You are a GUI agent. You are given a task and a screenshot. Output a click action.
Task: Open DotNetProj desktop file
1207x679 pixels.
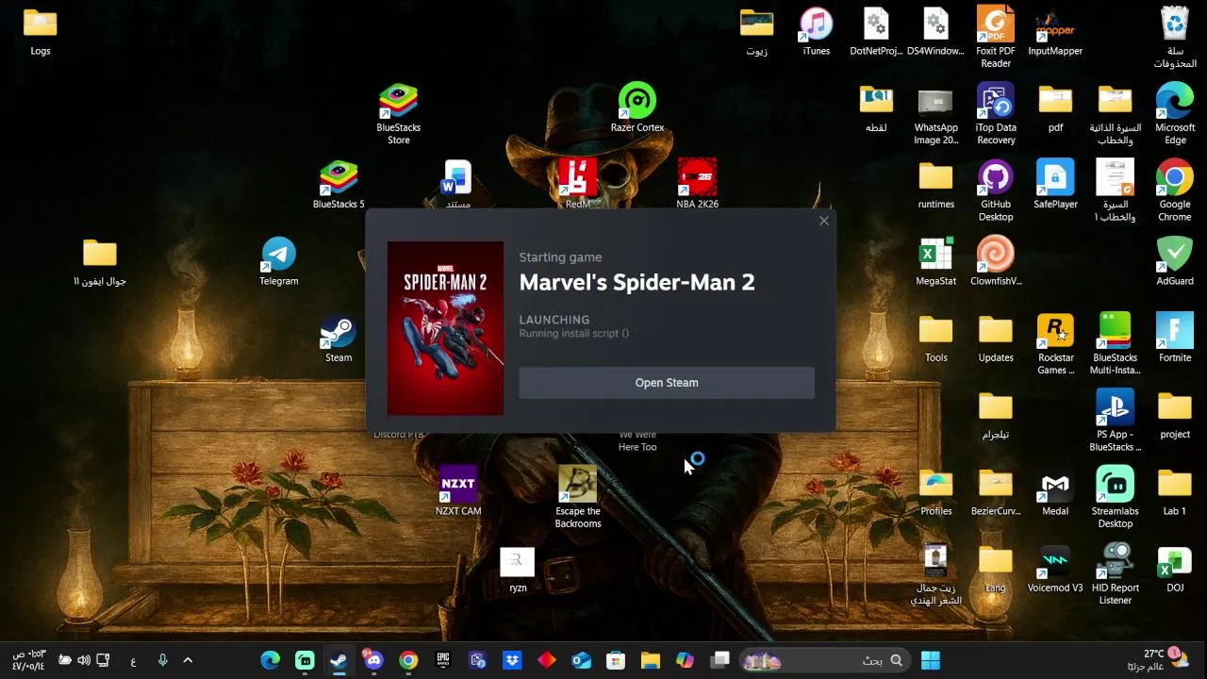[876, 31]
